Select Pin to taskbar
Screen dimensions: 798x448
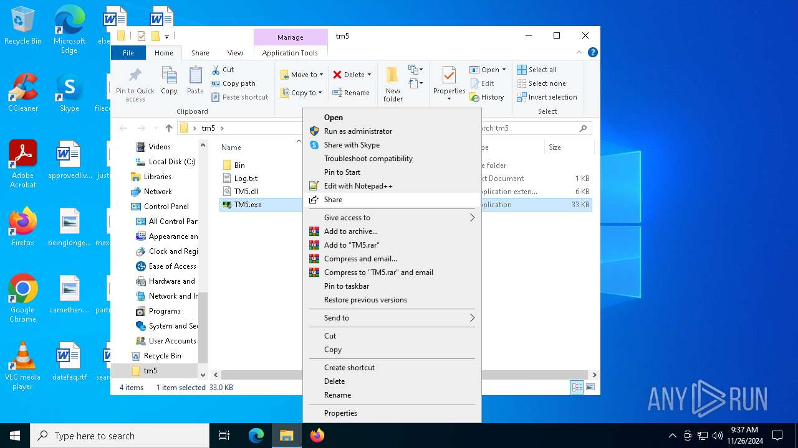click(x=392, y=286)
